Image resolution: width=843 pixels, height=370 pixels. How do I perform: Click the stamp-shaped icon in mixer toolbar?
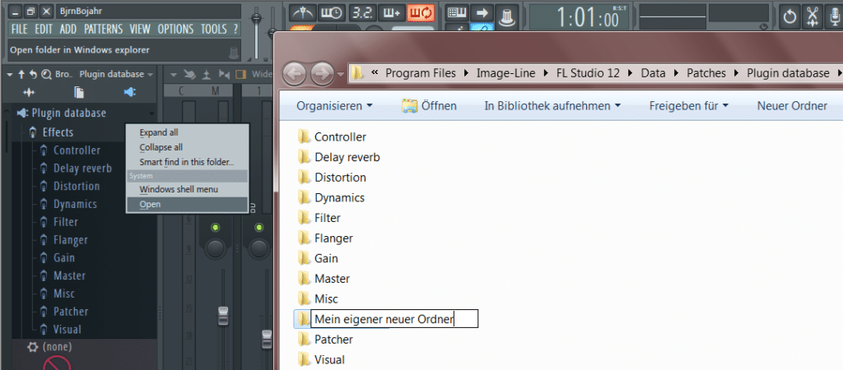(x=206, y=74)
